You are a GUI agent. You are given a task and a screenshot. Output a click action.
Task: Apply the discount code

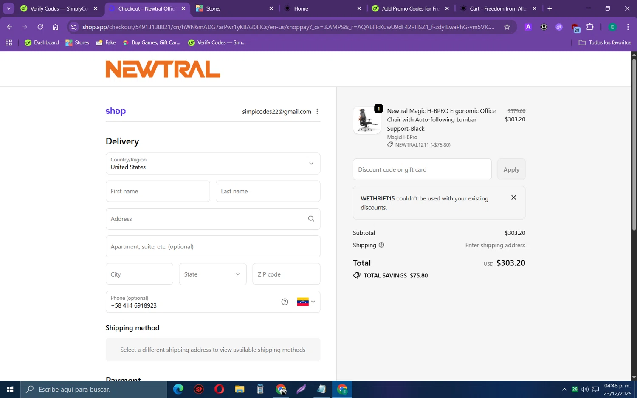click(x=511, y=169)
